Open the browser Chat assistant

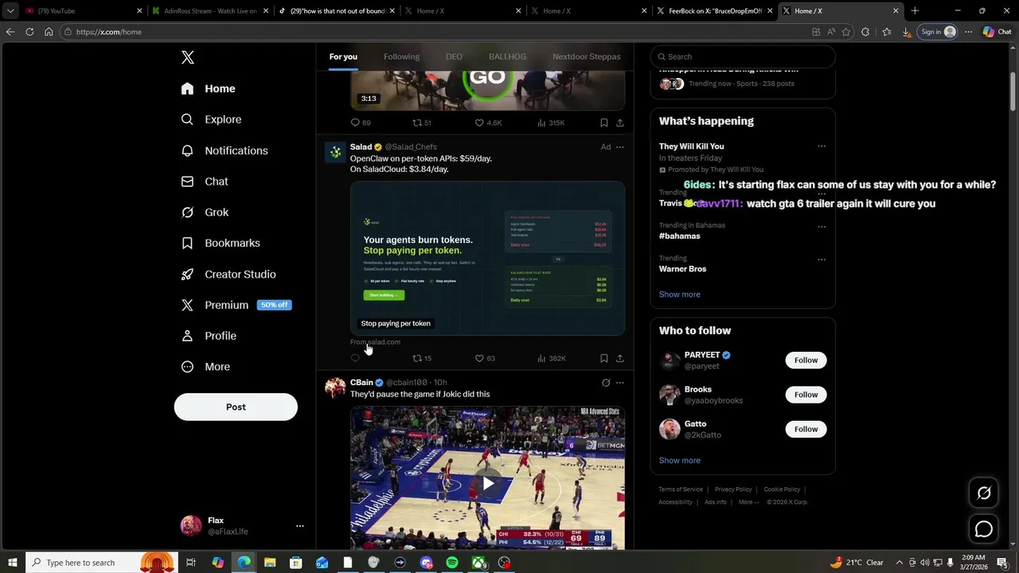(x=998, y=32)
